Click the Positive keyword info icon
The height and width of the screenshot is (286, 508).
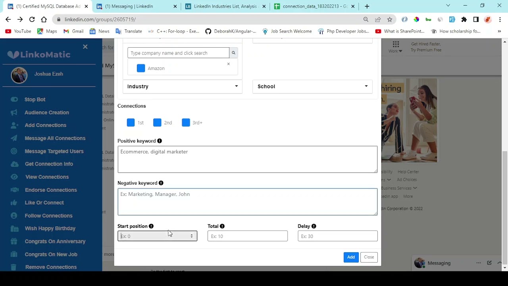160,141
